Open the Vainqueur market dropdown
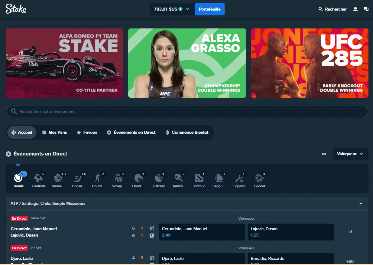The height and width of the screenshot is (265, 373). coord(350,154)
